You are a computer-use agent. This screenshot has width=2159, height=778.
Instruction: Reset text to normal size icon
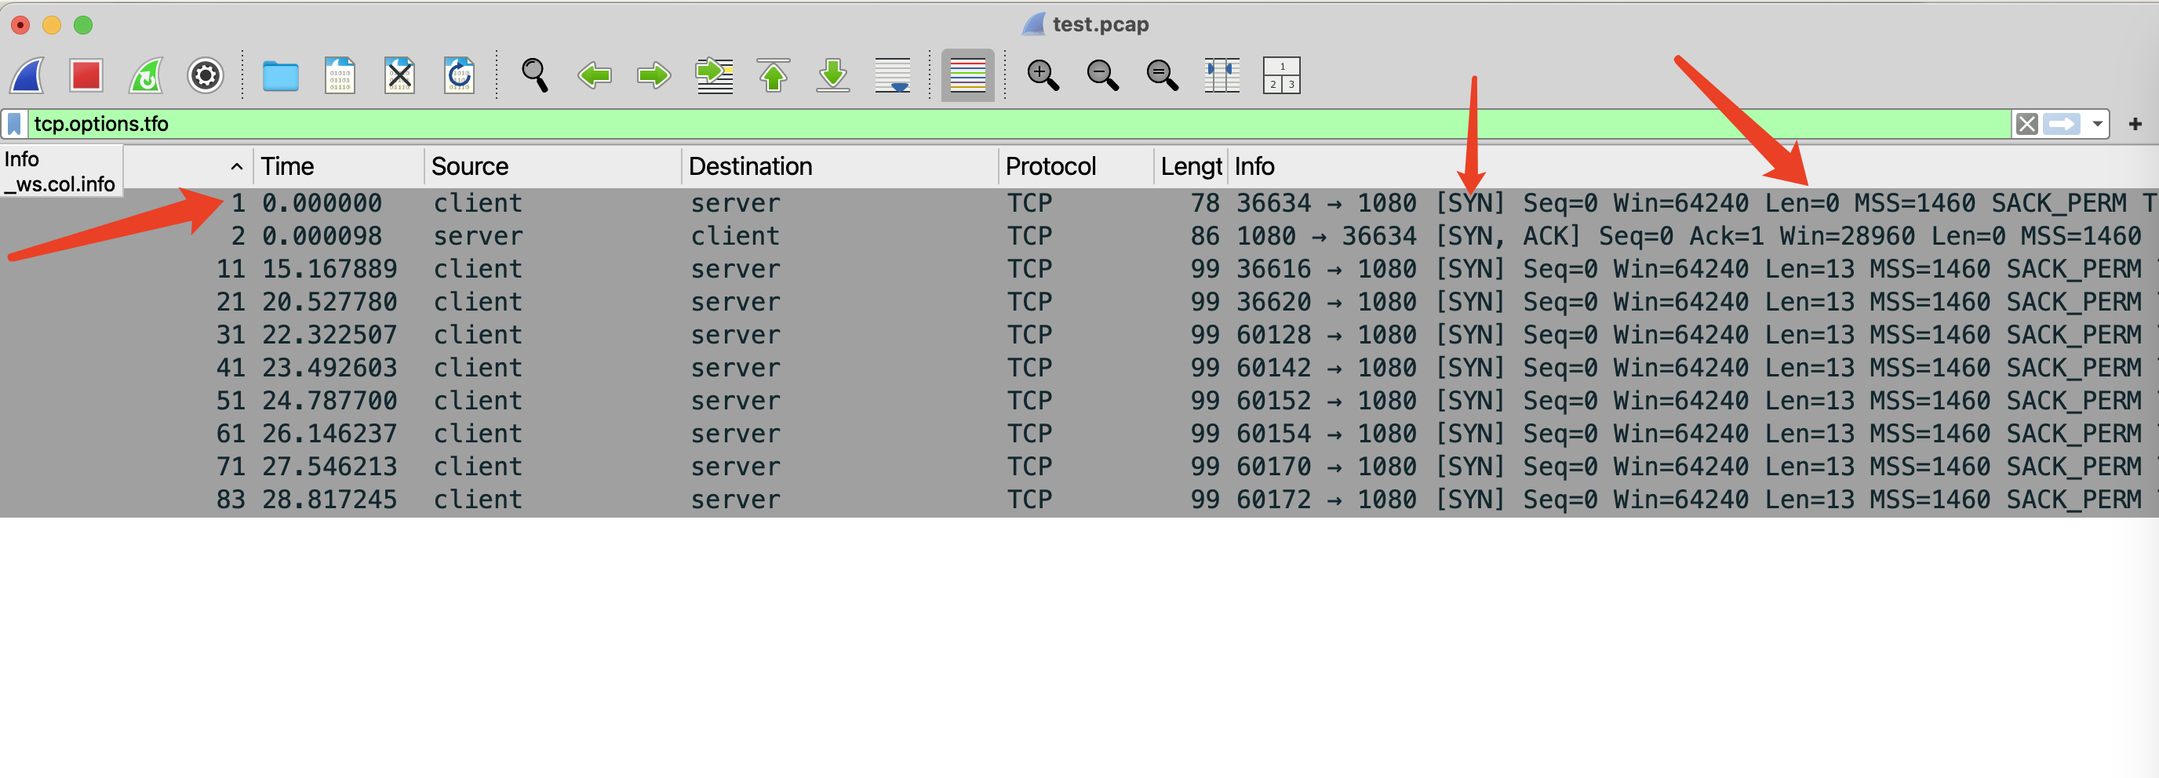pyautogui.click(x=1162, y=75)
